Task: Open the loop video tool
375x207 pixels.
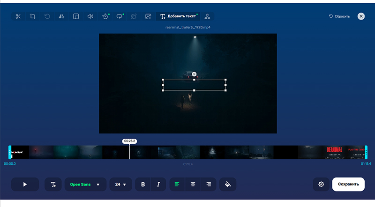Action: pos(120,16)
